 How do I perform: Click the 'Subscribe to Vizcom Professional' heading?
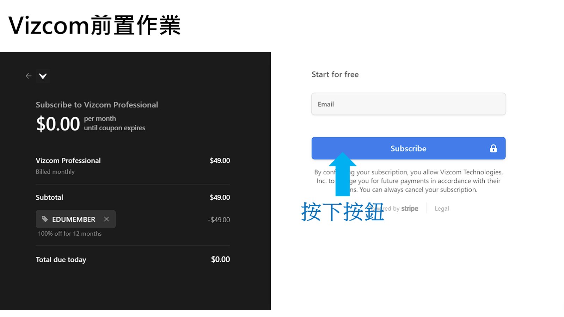[x=97, y=105]
